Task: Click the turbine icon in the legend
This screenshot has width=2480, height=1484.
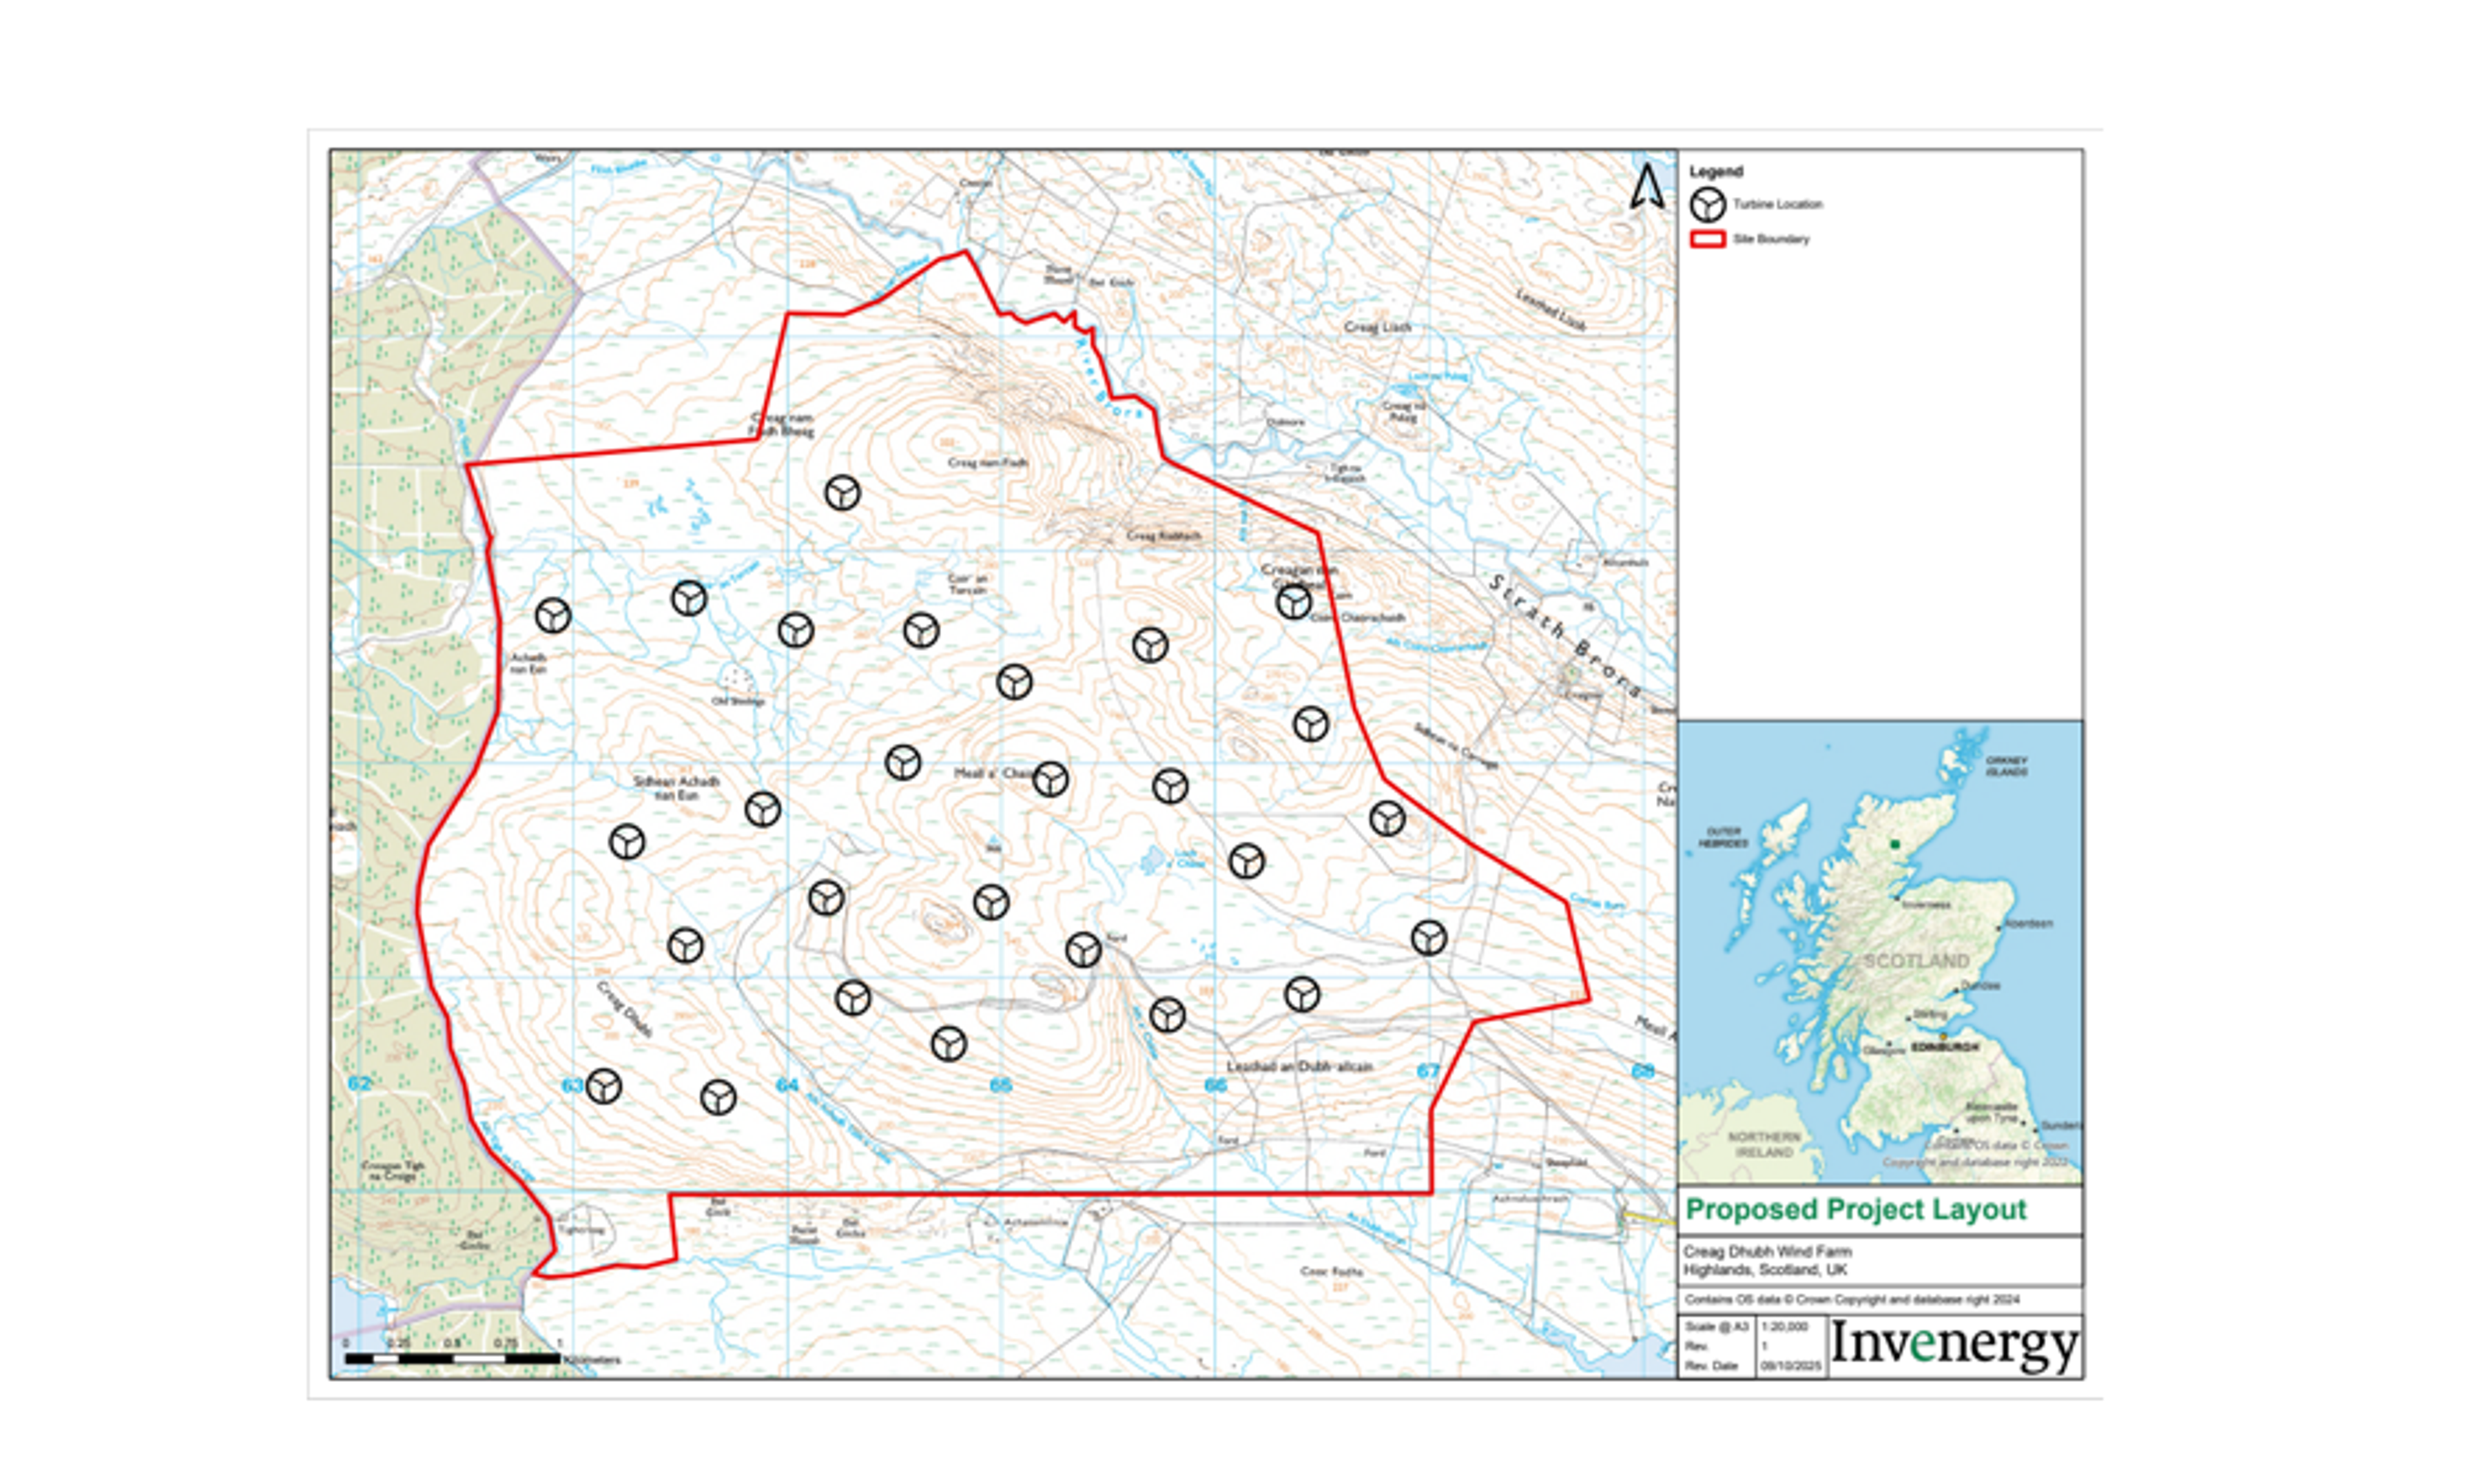Action: [1707, 205]
